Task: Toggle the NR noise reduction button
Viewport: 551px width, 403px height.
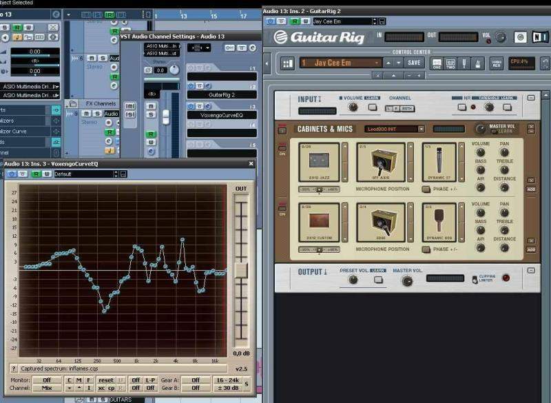Action: [461, 107]
